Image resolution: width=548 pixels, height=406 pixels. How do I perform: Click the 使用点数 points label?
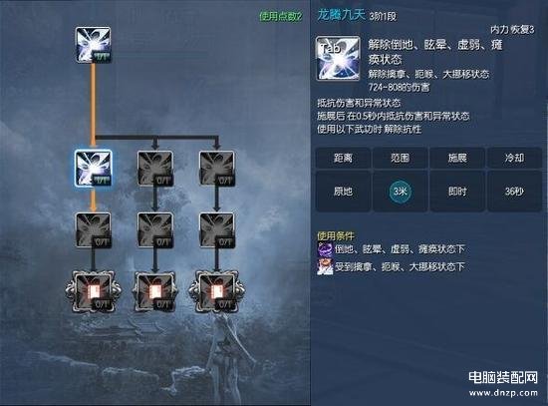click(280, 16)
